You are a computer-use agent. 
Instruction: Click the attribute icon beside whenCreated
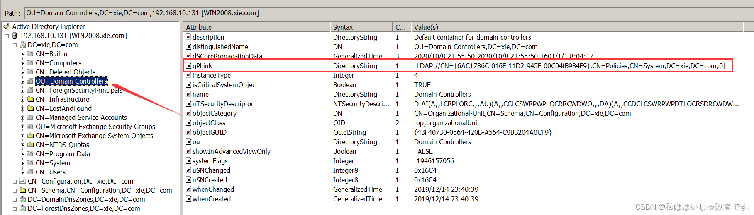pos(188,199)
